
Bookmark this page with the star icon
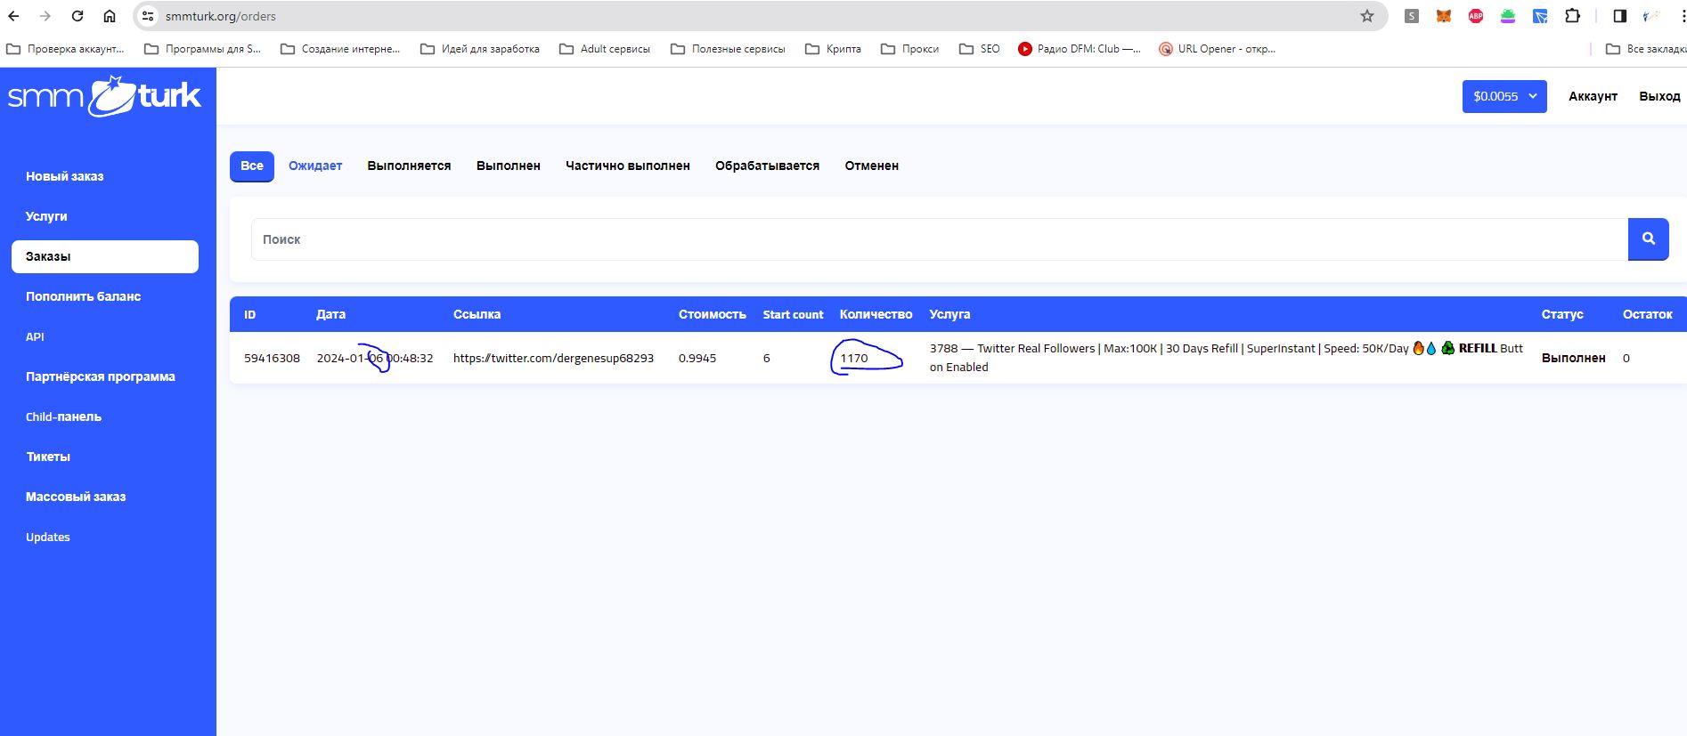tap(1367, 16)
